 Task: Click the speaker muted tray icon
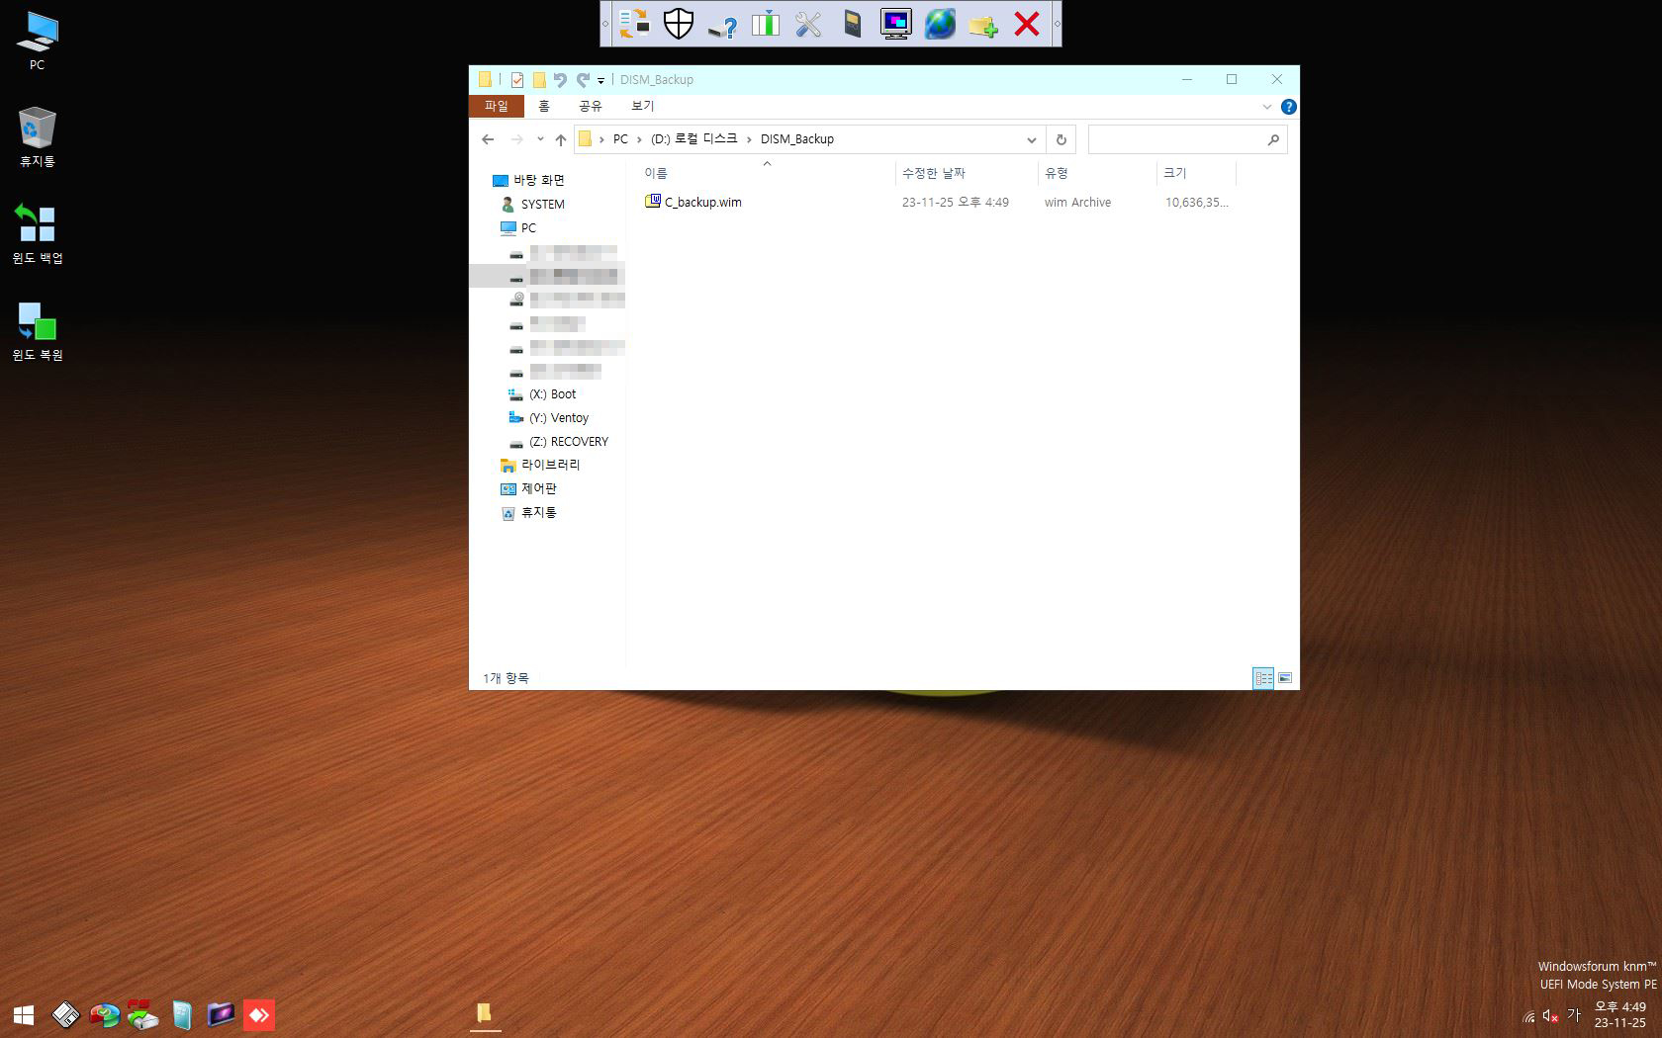(x=1550, y=1016)
